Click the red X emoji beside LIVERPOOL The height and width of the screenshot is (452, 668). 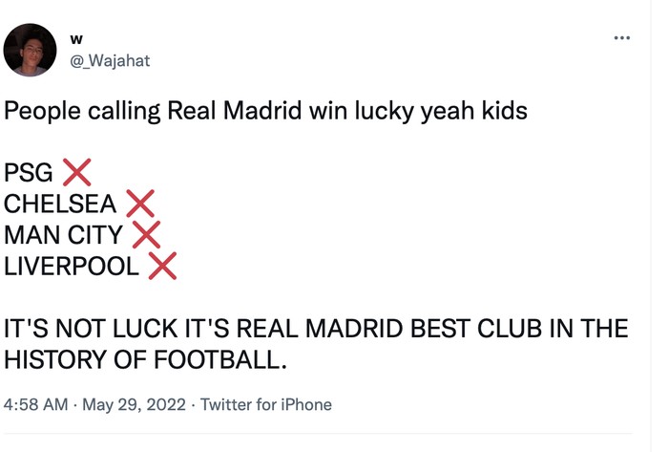pyautogui.click(x=162, y=265)
